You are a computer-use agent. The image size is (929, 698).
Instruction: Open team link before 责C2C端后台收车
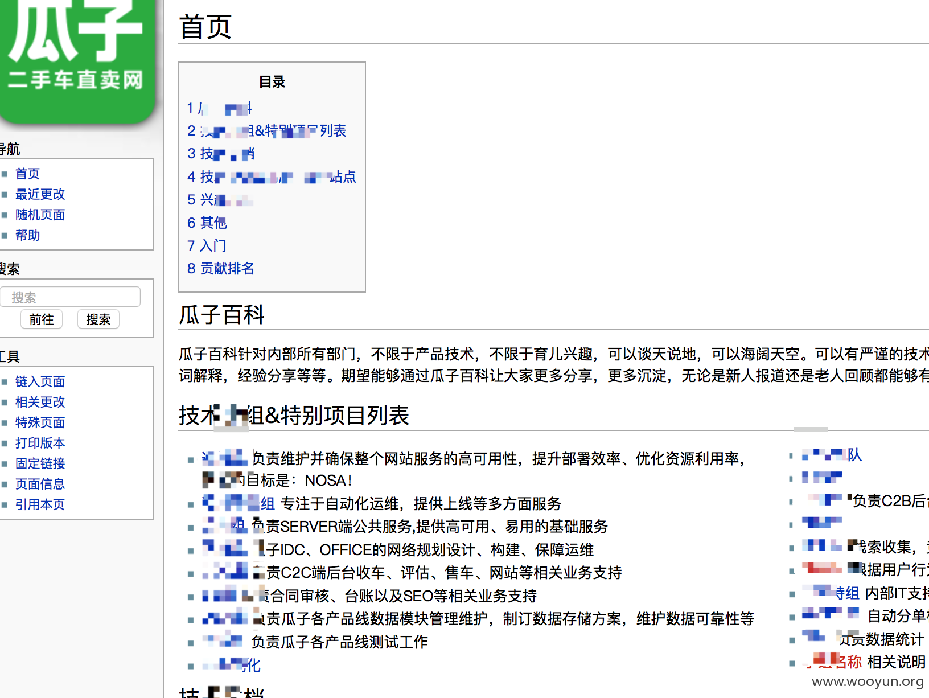tap(225, 572)
